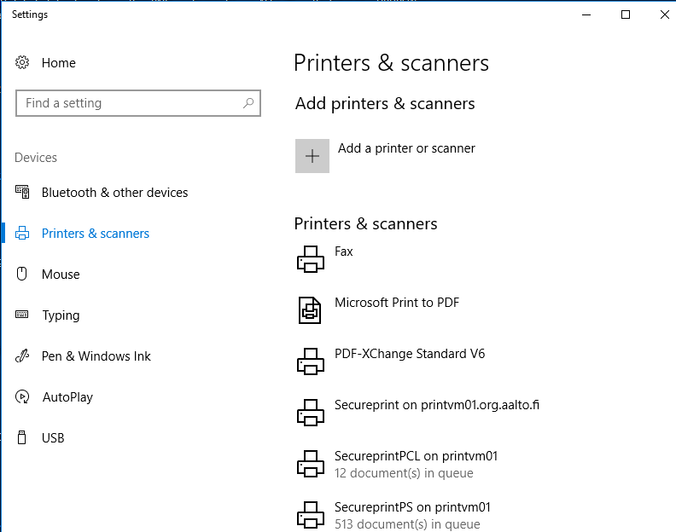Click the plus icon to add printer
Viewport: 676px width, 532px height.
pos(312,156)
